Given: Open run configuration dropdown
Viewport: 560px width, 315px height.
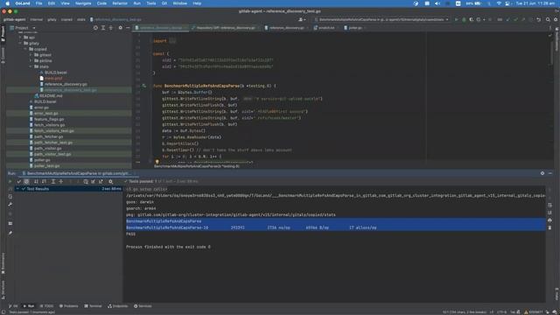Looking at the screenshot, I should [381, 19].
